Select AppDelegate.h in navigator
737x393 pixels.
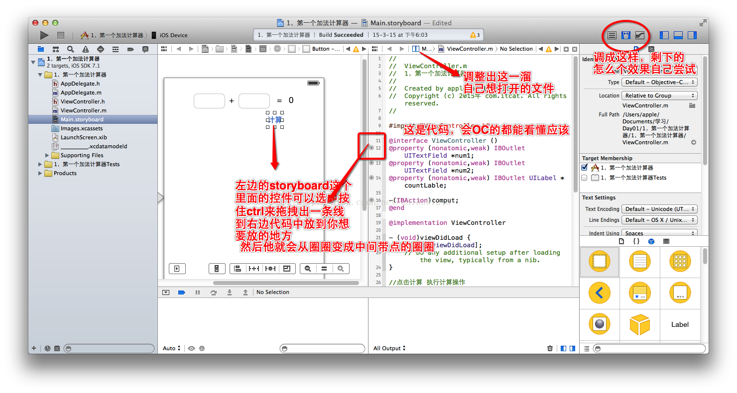point(80,84)
